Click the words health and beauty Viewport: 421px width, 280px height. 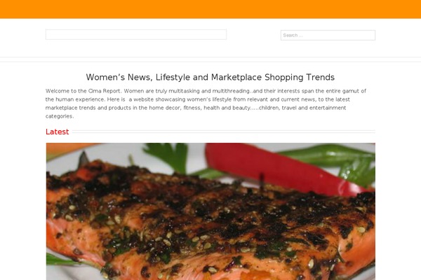[x=227, y=108]
